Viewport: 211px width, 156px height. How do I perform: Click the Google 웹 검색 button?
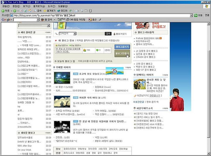(47, 20)
